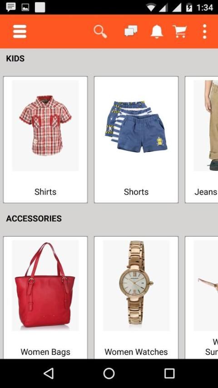
Task: Open the partially visible sunglasses card
Action: point(201,298)
